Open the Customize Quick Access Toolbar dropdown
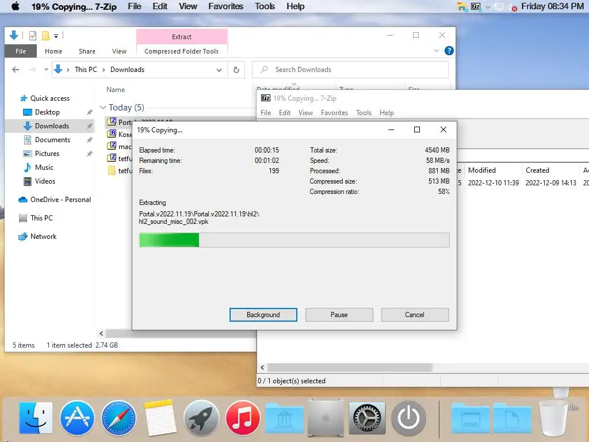The height and width of the screenshot is (442, 589). tap(56, 36)
